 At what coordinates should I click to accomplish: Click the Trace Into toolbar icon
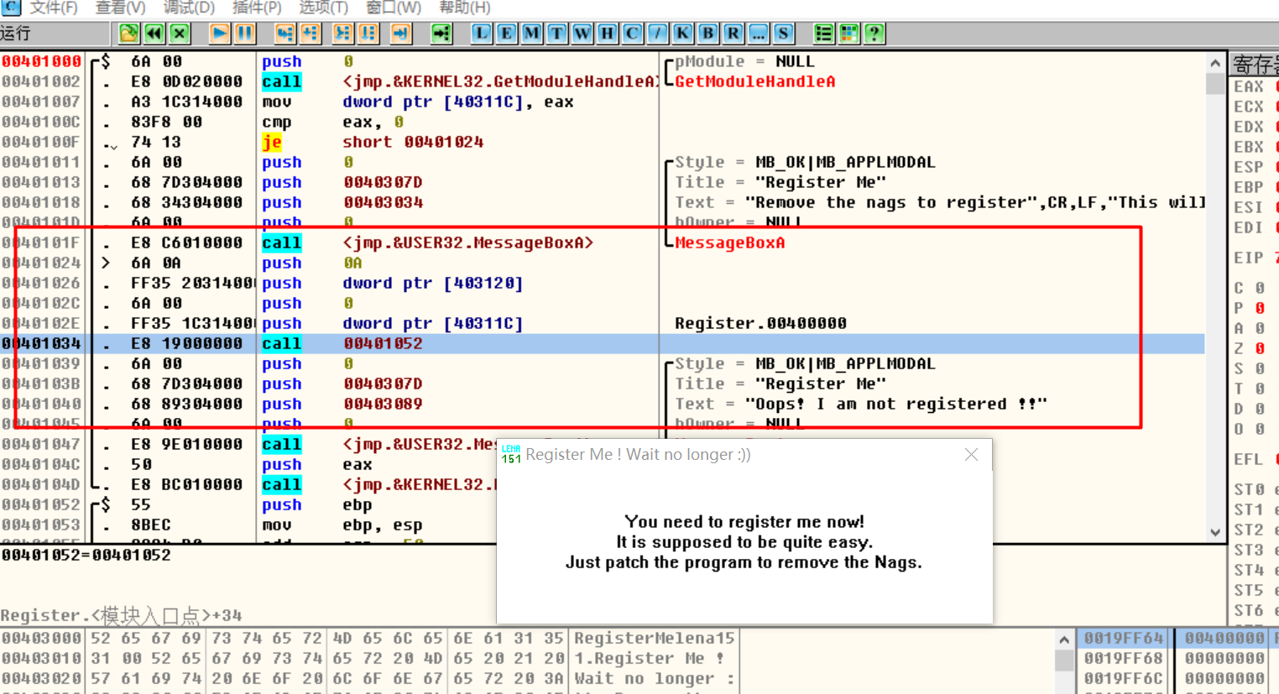[342, 34]
